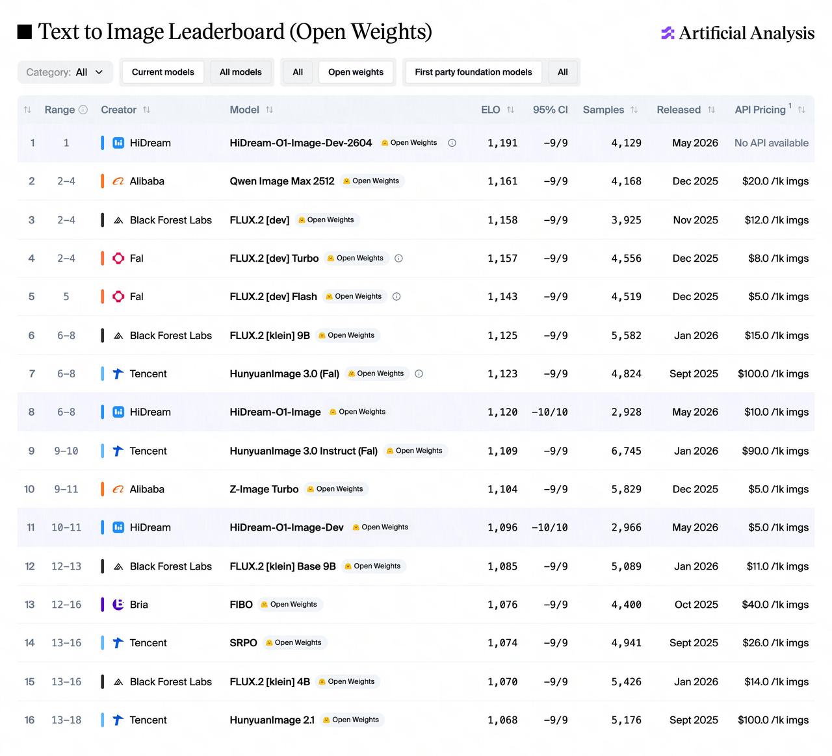Sort the table by ELO column
The image size is (832, 756).
click(510, 110)
